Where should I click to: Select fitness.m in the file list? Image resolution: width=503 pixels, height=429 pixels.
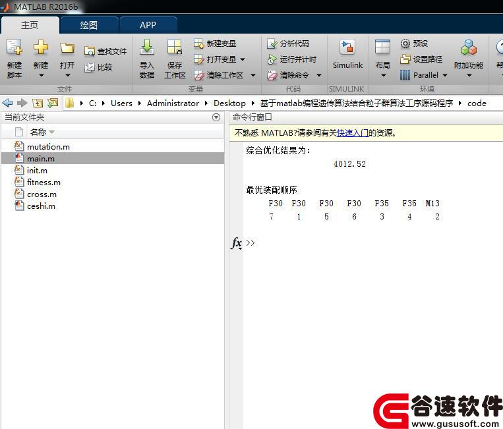point(113,182)
